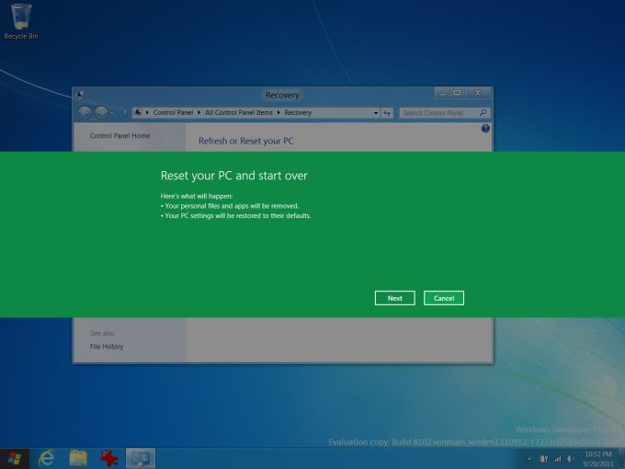Viewport: 625px width, 469px height.
Task: Close the Recovery window
Action: 478,93
